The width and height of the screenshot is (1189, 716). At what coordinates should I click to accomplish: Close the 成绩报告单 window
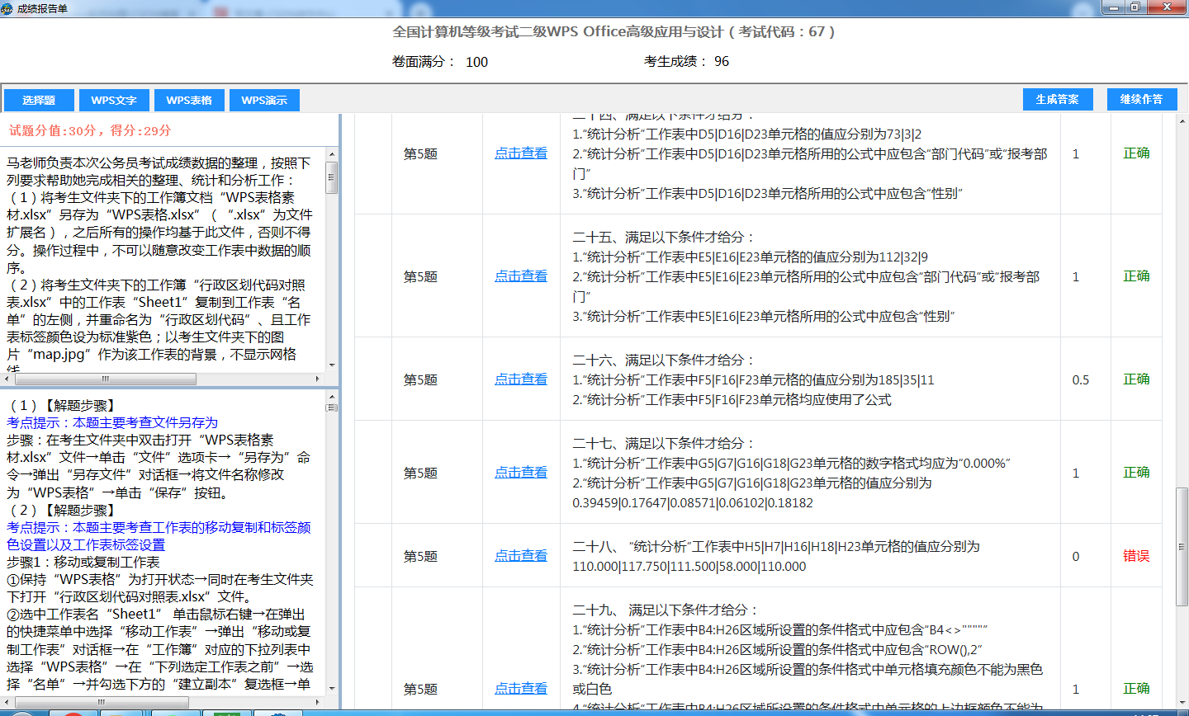pyautogui.click(x=1167, y=7)
